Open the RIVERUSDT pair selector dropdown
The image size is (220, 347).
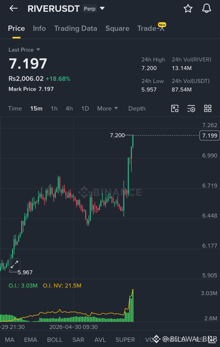coord(102,9)
